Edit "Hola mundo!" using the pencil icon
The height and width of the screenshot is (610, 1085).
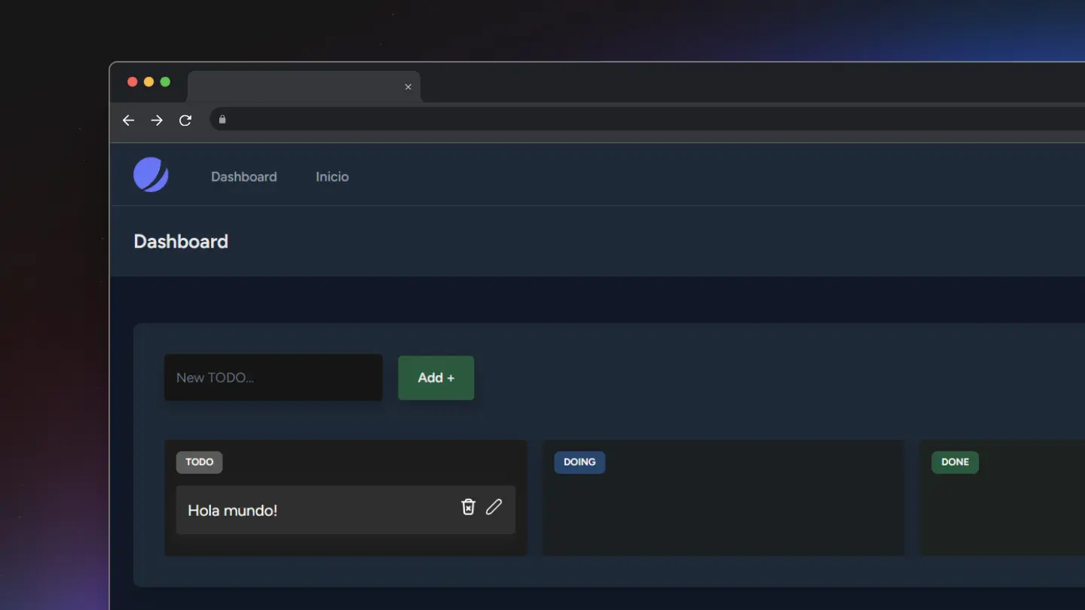point(494,507)
